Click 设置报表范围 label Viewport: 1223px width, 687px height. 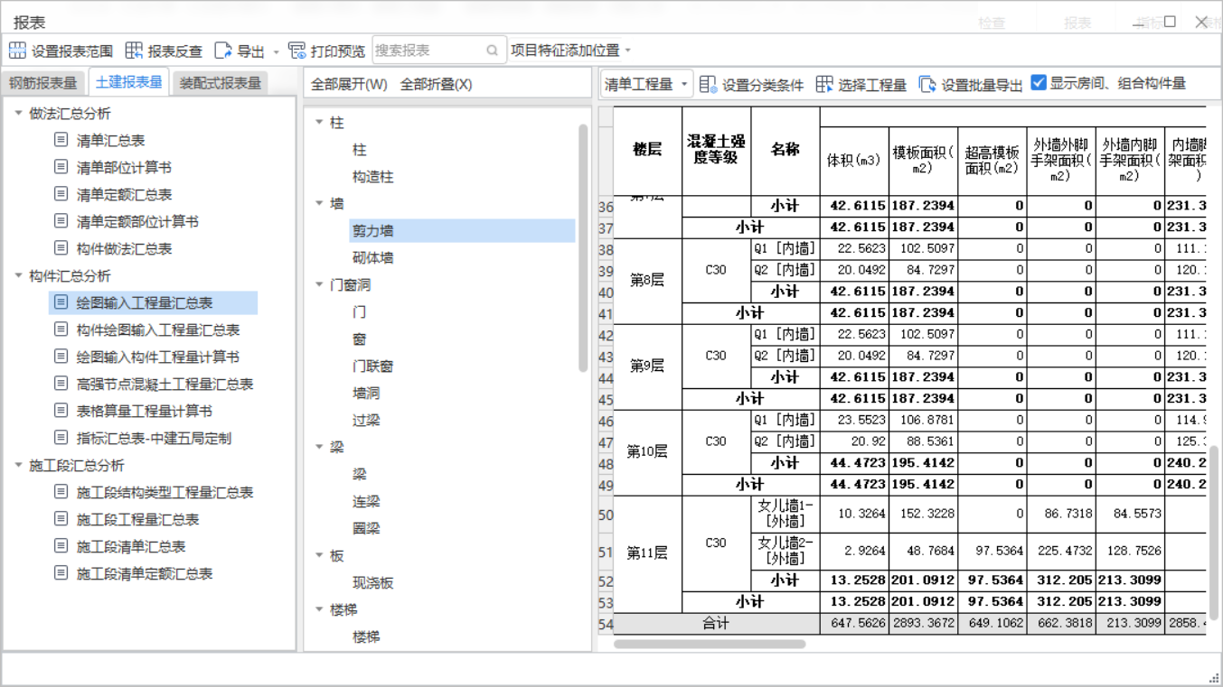pos(72,51)
